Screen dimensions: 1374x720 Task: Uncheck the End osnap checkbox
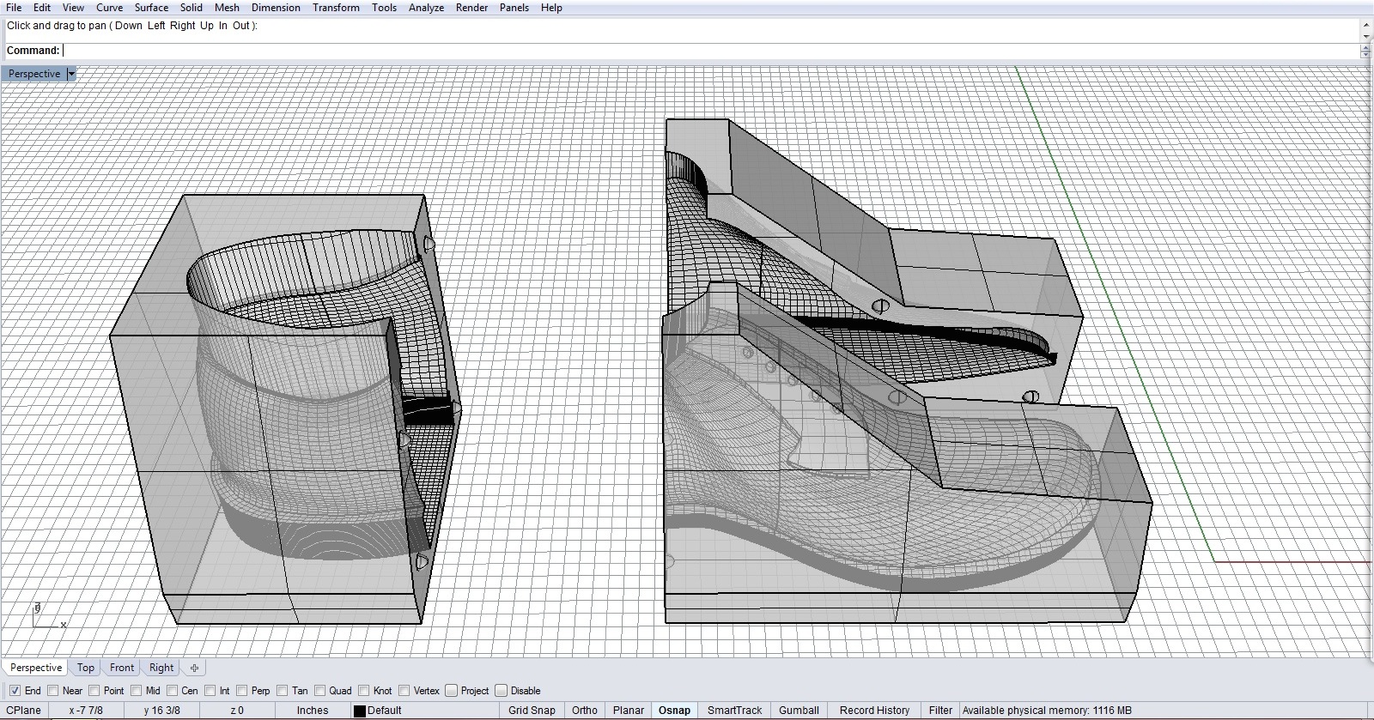15,691
